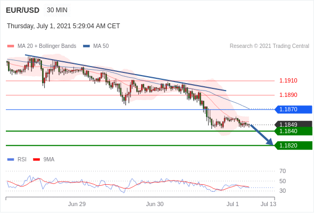Click the Jun 30 date axis label
Screen dimensions: 314x213
point(154,204)
